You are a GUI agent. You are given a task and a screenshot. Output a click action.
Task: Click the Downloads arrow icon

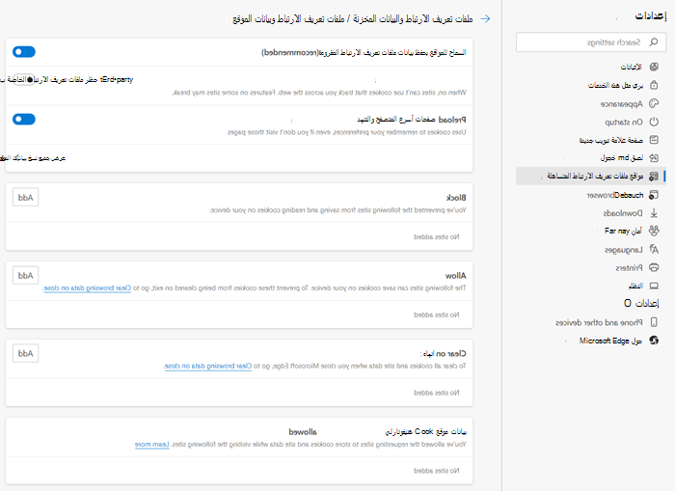[654, 213]
